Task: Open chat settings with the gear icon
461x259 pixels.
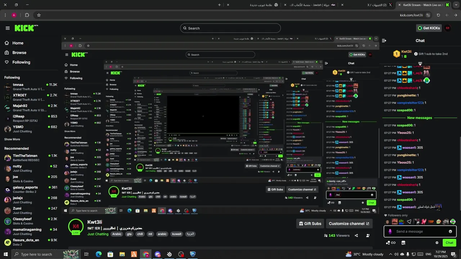Action: (437, 243)
